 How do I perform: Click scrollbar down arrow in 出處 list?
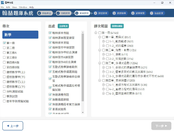(x=83, y=112)
